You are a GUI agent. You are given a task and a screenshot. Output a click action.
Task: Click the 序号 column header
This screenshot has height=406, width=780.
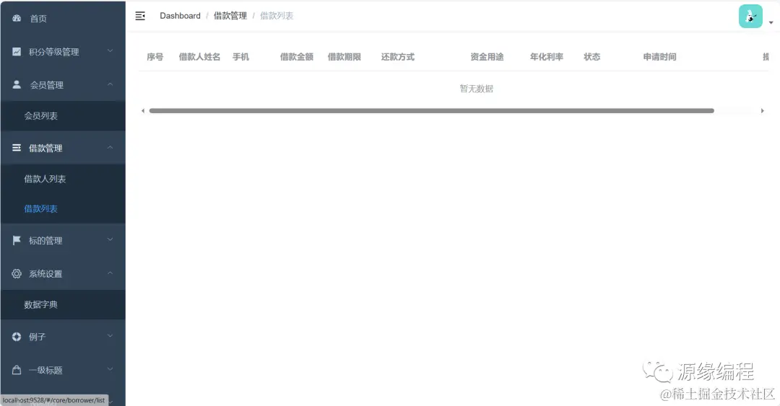[155, 57]
